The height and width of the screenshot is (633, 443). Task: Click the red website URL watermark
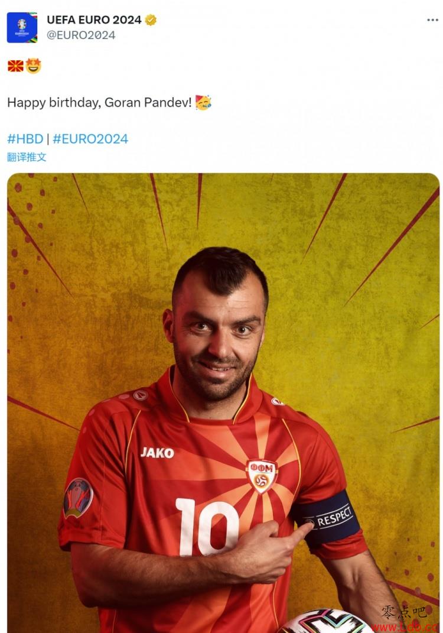coord(405,627)
